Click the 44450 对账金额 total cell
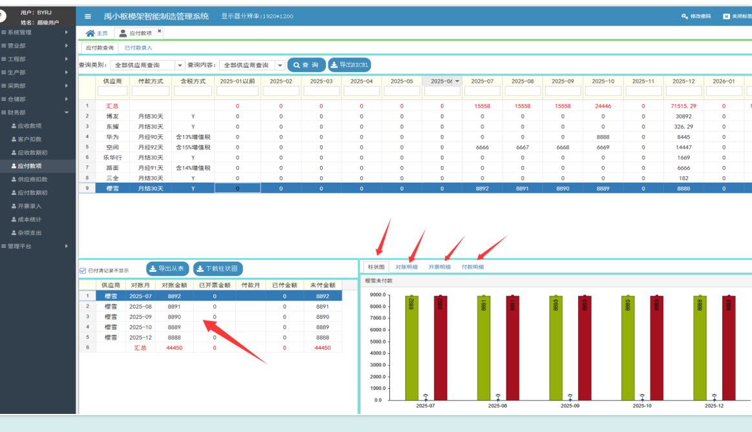The width and height of the screenshot is (752, 432). coord(174,348)
